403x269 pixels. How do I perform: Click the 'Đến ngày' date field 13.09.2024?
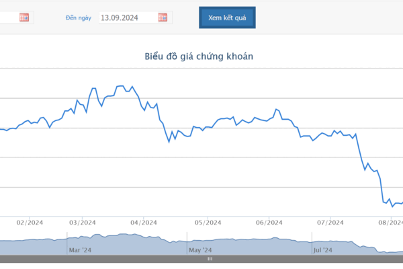click(126, 17)
